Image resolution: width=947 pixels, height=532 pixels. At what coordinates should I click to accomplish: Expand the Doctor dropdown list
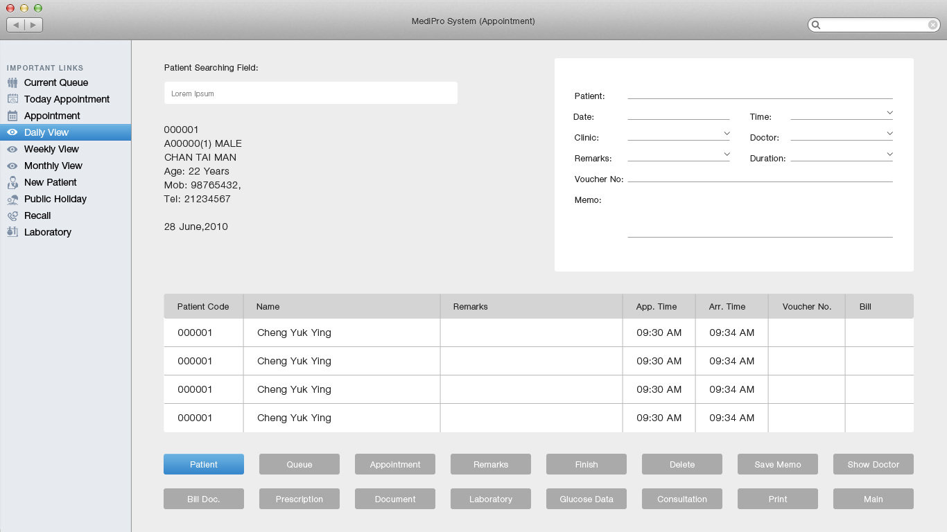(889, 133)
